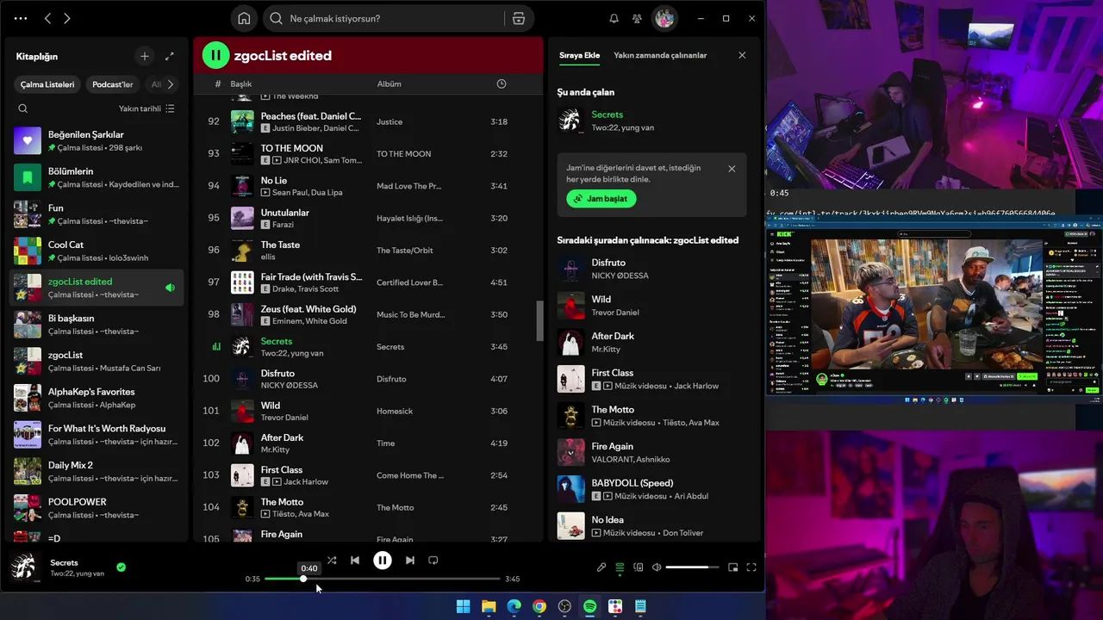Switch to the Yakın zamanda çalınanlar tab
Image resolution: width=1103 pixels, height=620 pixels.
coord(660,55)
